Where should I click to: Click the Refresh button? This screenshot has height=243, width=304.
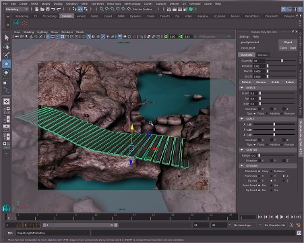247,82
